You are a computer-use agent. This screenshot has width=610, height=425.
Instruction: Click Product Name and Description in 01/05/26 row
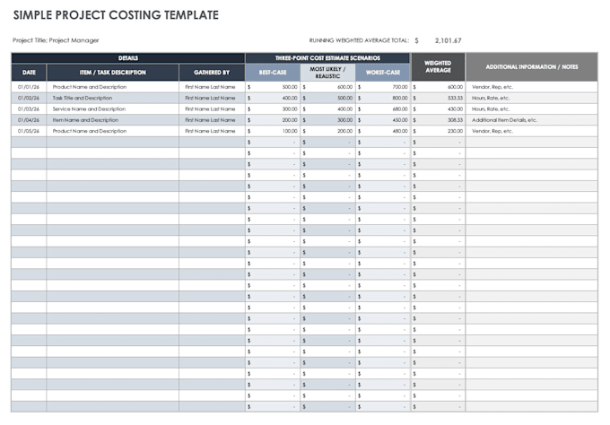(113, 131)
